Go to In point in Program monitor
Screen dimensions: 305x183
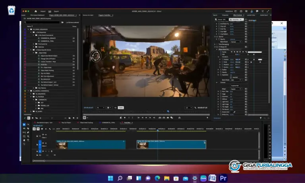[139, 118]
